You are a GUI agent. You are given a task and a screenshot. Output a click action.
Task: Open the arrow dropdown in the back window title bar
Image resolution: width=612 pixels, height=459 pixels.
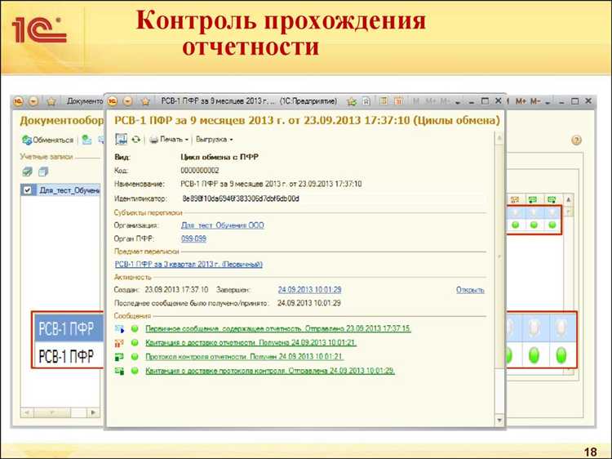[548, 102]
